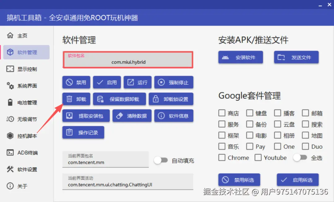
Task: Click the gears icon beside 系统界面
Action: pos(10,86)
